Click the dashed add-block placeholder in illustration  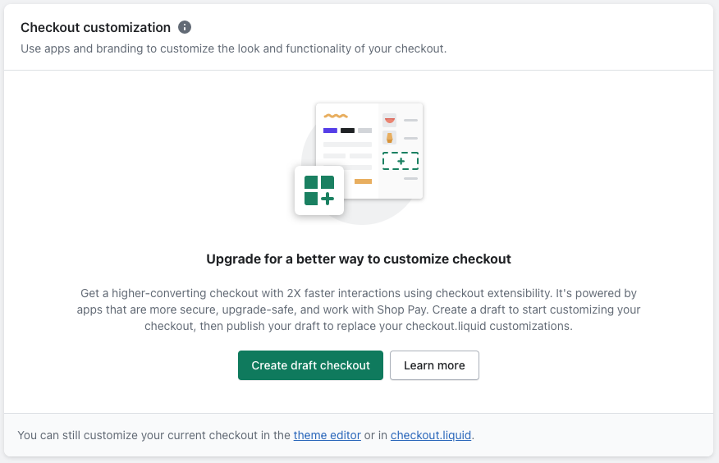401,161
